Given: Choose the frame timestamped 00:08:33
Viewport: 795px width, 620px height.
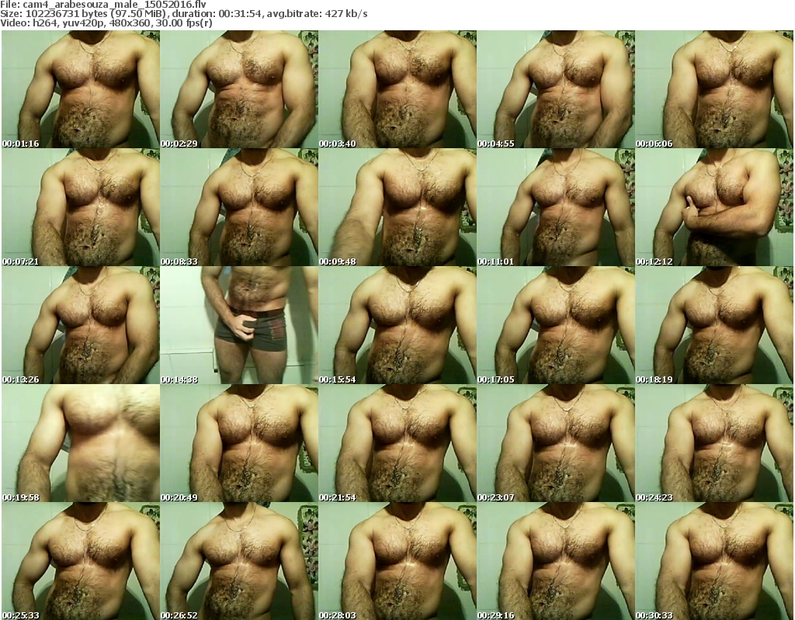Looking at the screenshot, I should point(239,207).
